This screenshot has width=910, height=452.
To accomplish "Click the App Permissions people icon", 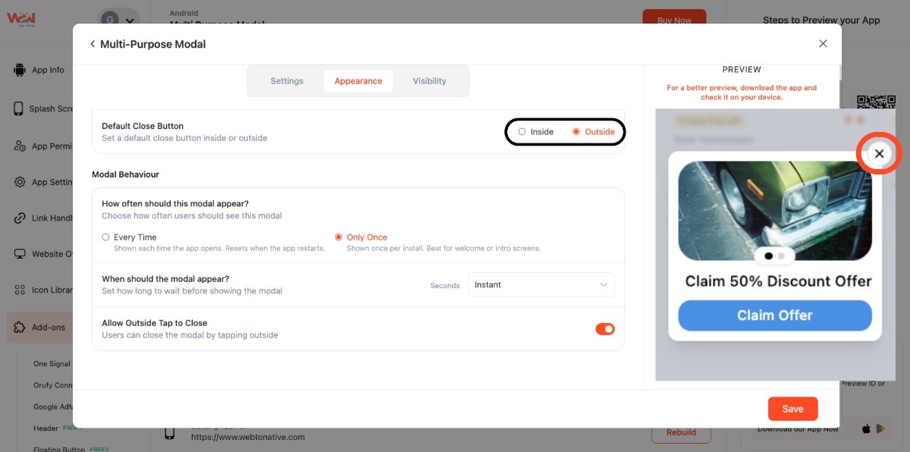I will pyautogui.click(x=20, y=146).
